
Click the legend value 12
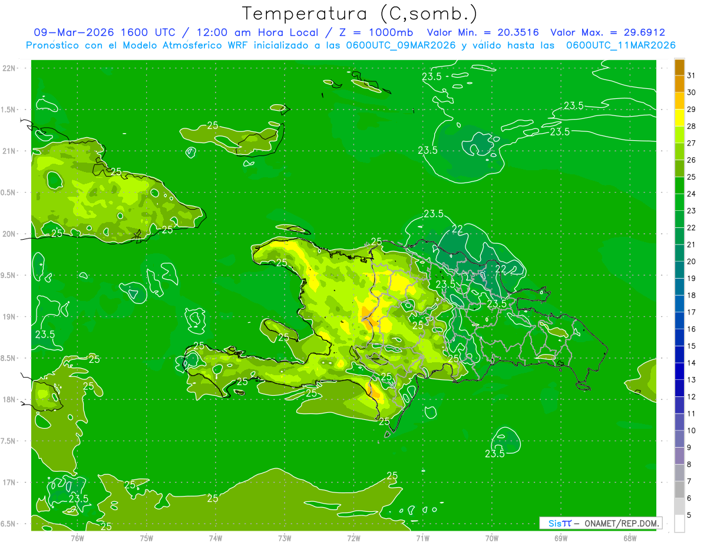692,396
